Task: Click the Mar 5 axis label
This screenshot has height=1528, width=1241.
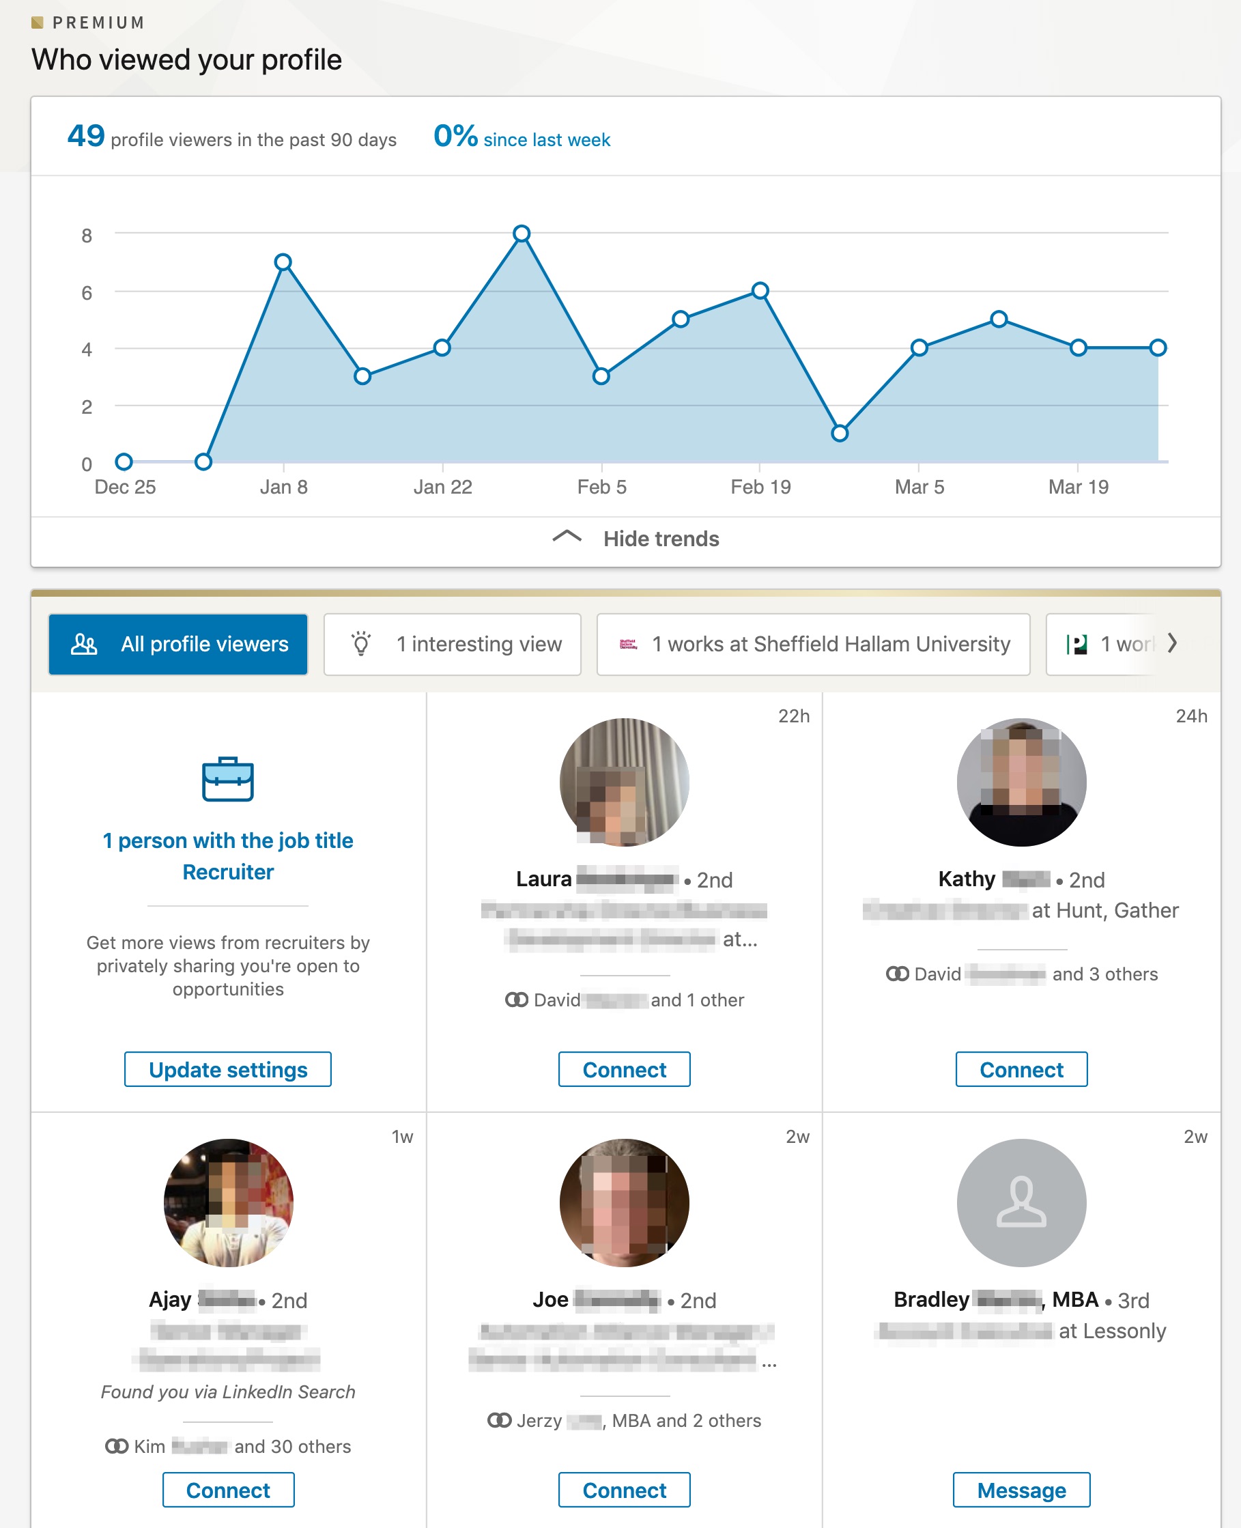Action: pos(919,487)
